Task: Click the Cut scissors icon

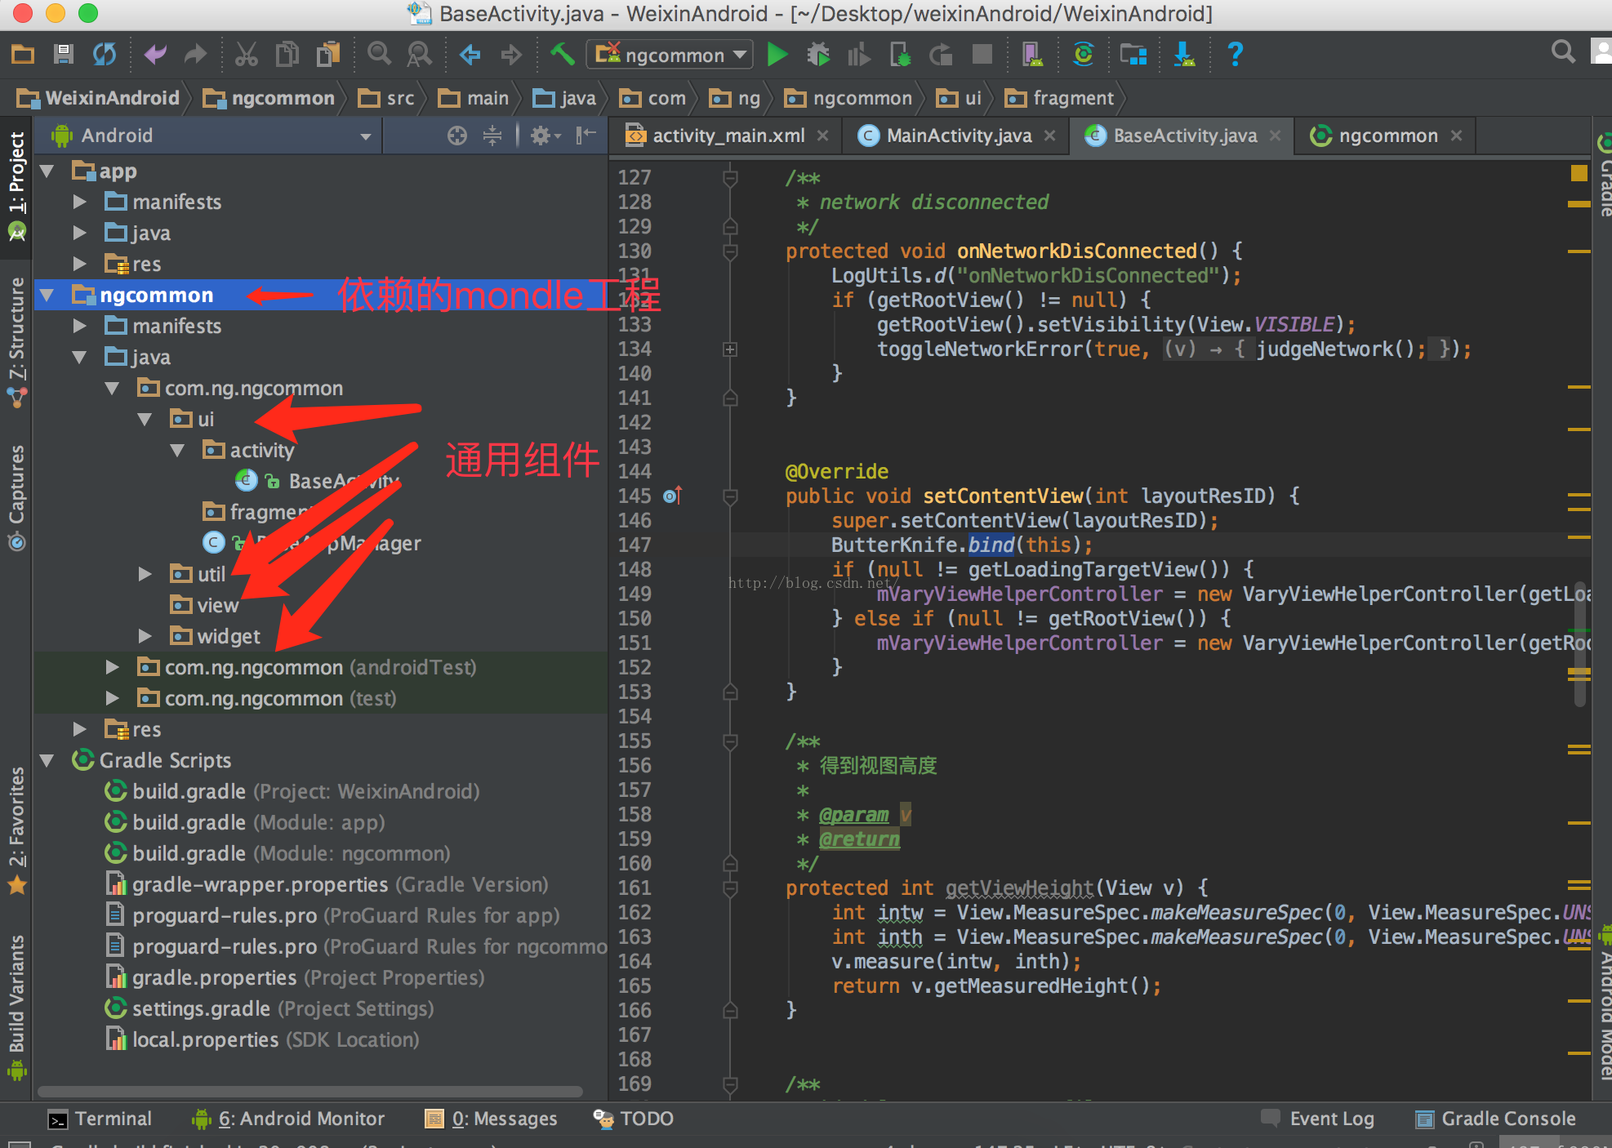Action: point(246,55)
